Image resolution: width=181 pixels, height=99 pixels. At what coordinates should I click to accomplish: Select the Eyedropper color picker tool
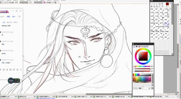point(162,6)
